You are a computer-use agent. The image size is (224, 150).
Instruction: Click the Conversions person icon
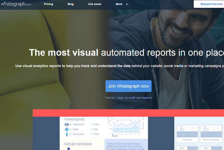tap(67, 134)
